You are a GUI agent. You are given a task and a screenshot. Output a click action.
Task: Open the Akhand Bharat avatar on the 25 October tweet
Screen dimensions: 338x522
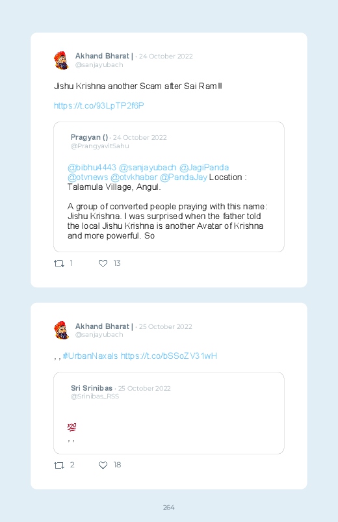click(x=61, y=330)
